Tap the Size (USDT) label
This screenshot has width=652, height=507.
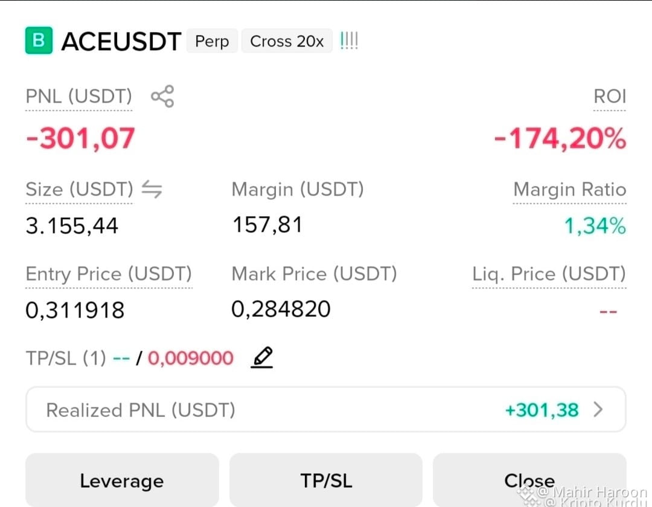point(80,190)
